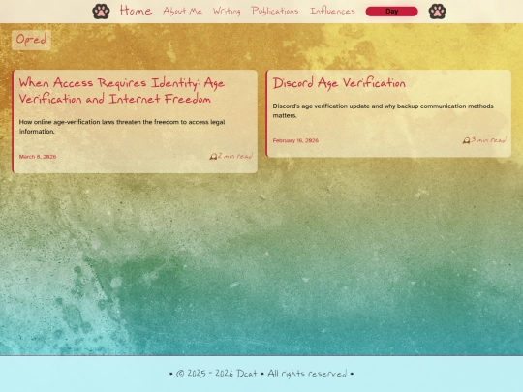Click the March 8, 2026 date
523x392 pixels.
[38, 157]
